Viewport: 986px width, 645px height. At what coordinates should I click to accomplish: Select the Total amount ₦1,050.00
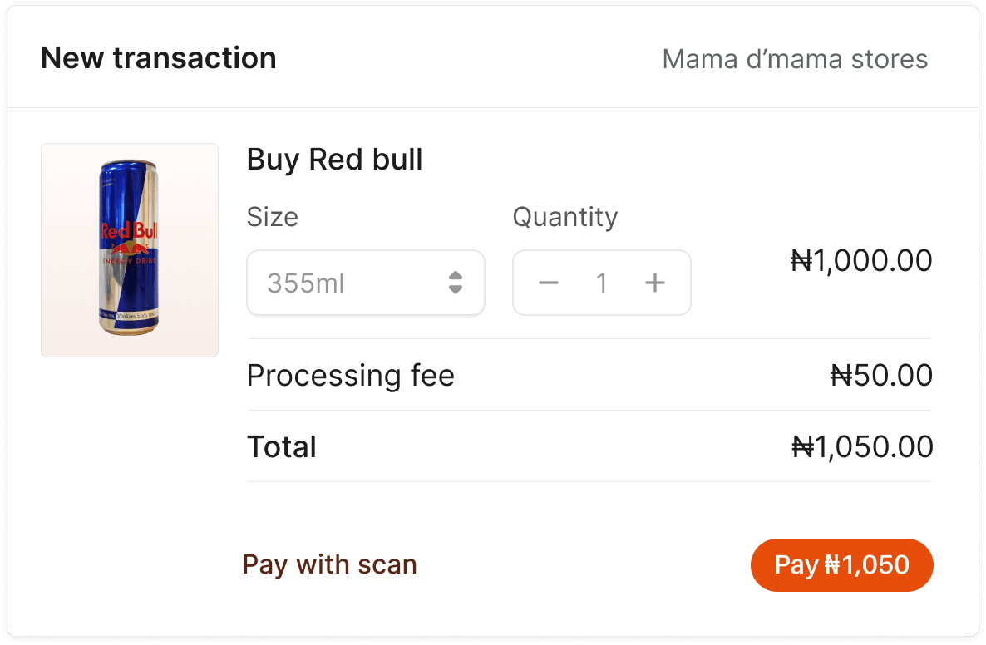861,446
